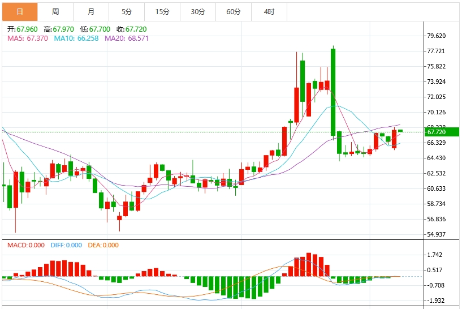Screen dimensions: 462x309
Task: Open the 15分 timeframe tab
Action: 162,12
